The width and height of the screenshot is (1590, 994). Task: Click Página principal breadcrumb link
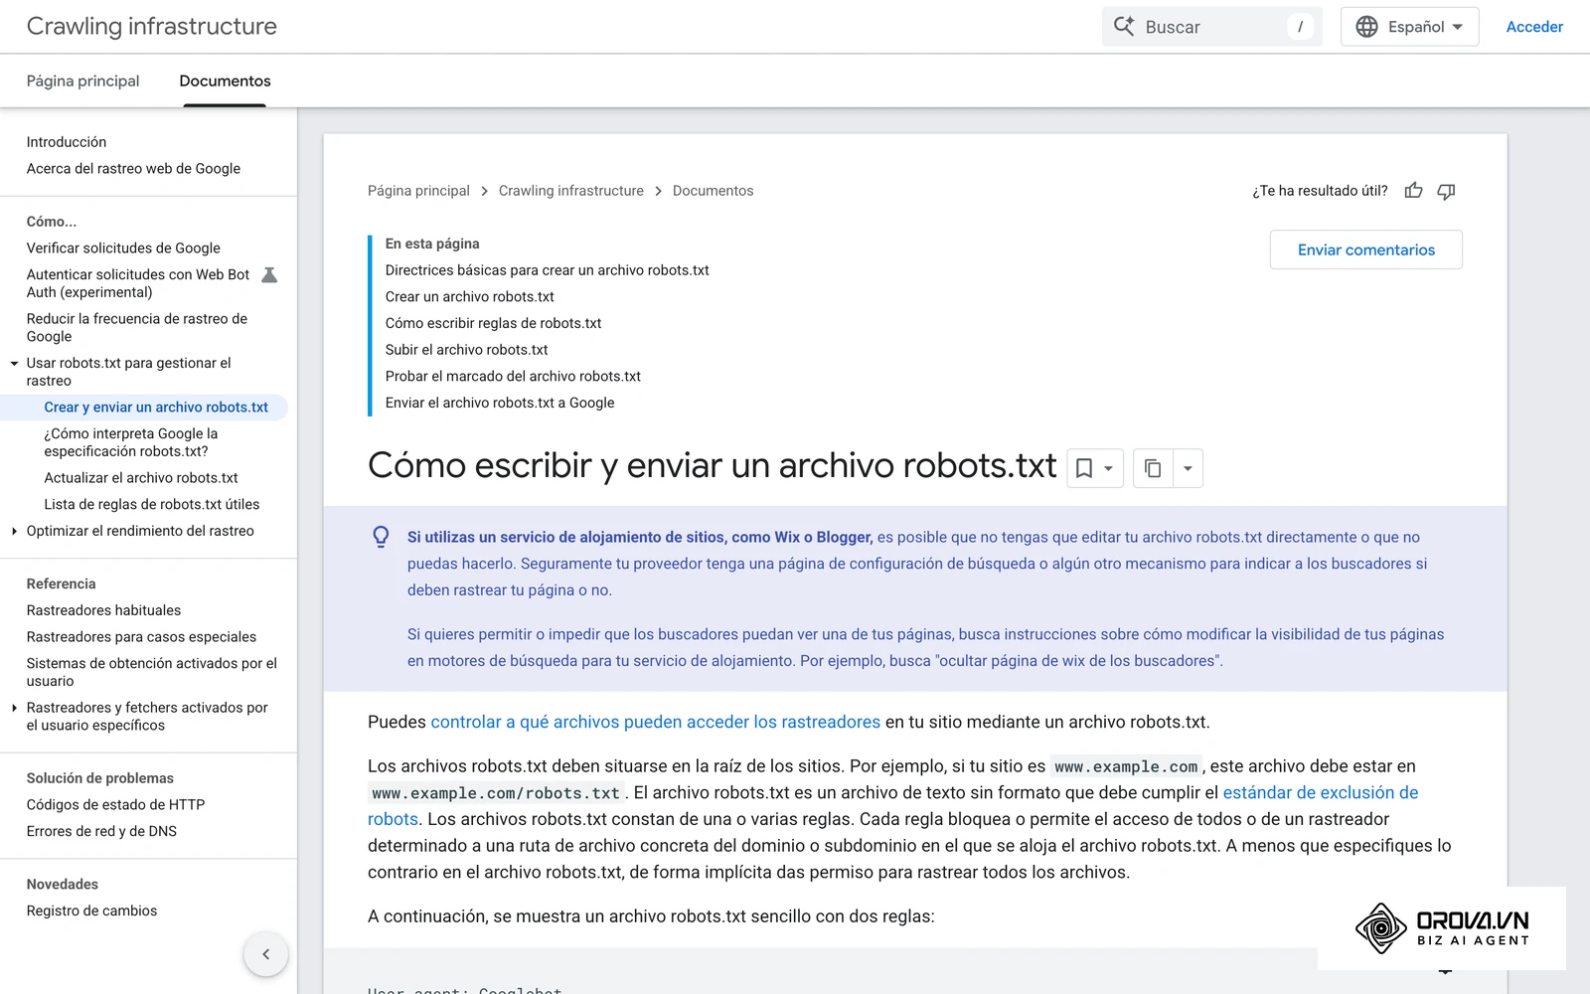(418, 191)
